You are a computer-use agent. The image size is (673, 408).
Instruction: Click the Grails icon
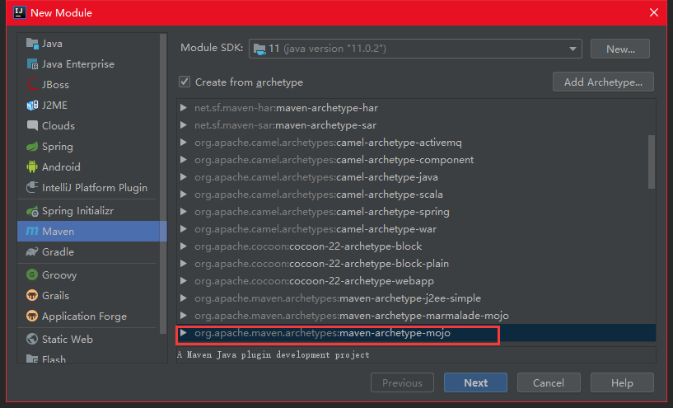click(x=32, y=295)
